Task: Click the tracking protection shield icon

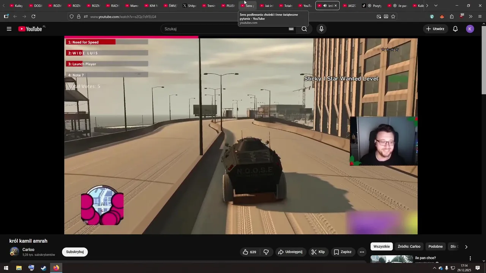Action: [x=71, y=17]
